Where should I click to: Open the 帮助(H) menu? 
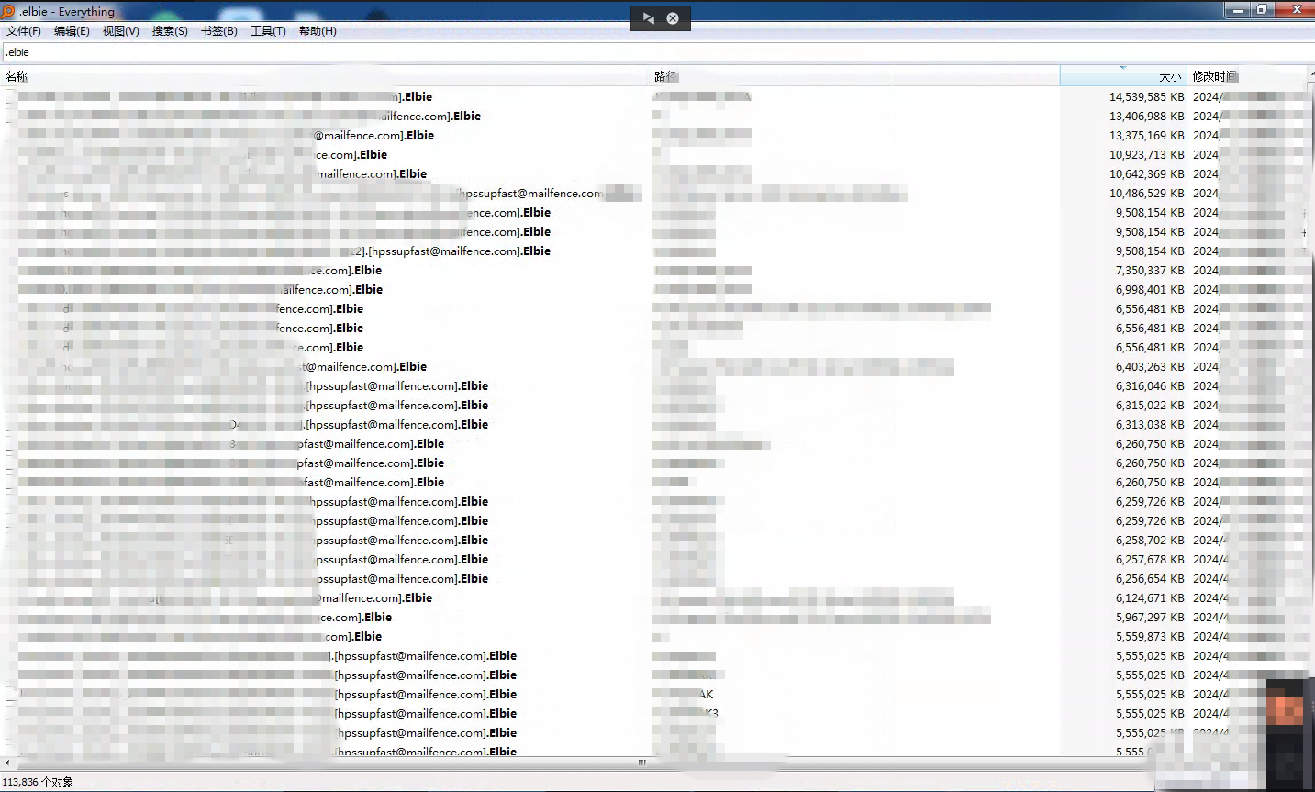(318, 31)
